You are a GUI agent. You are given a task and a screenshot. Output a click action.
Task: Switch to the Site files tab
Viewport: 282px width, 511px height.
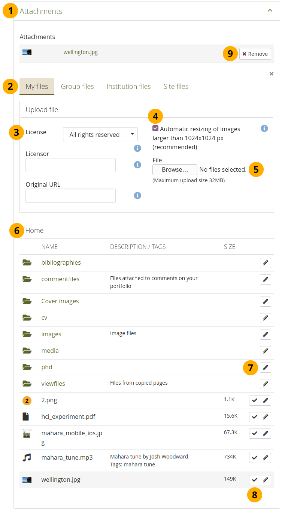tap(176, 87)
